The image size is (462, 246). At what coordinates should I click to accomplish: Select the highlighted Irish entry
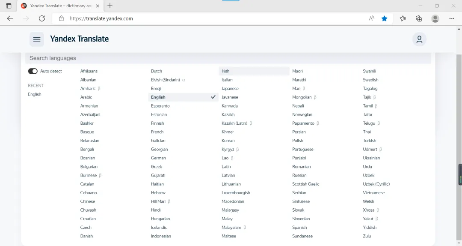click(254, 71)
